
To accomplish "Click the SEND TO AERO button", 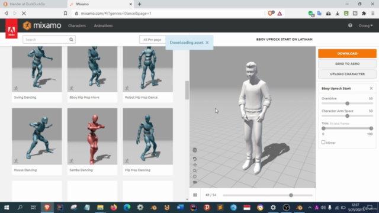I will tap(347, 64).
